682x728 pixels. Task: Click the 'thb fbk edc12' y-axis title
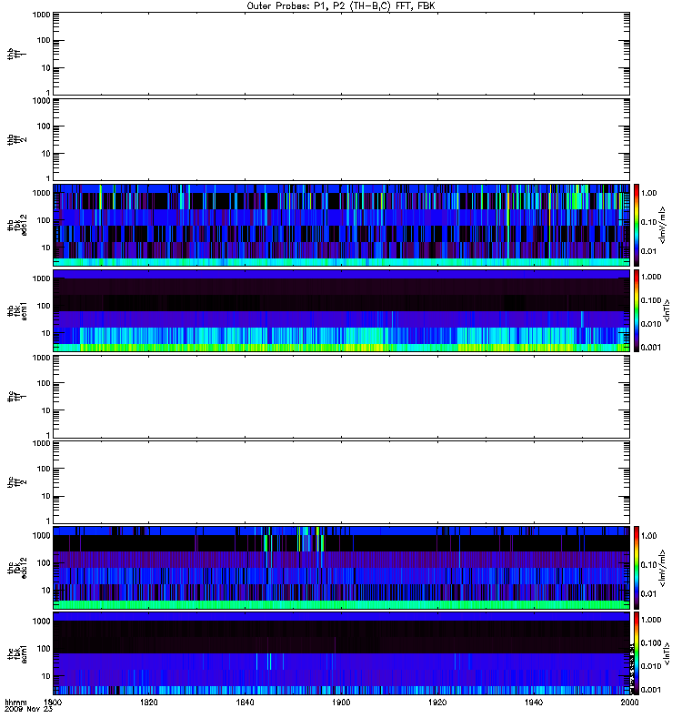pos(16,225)
